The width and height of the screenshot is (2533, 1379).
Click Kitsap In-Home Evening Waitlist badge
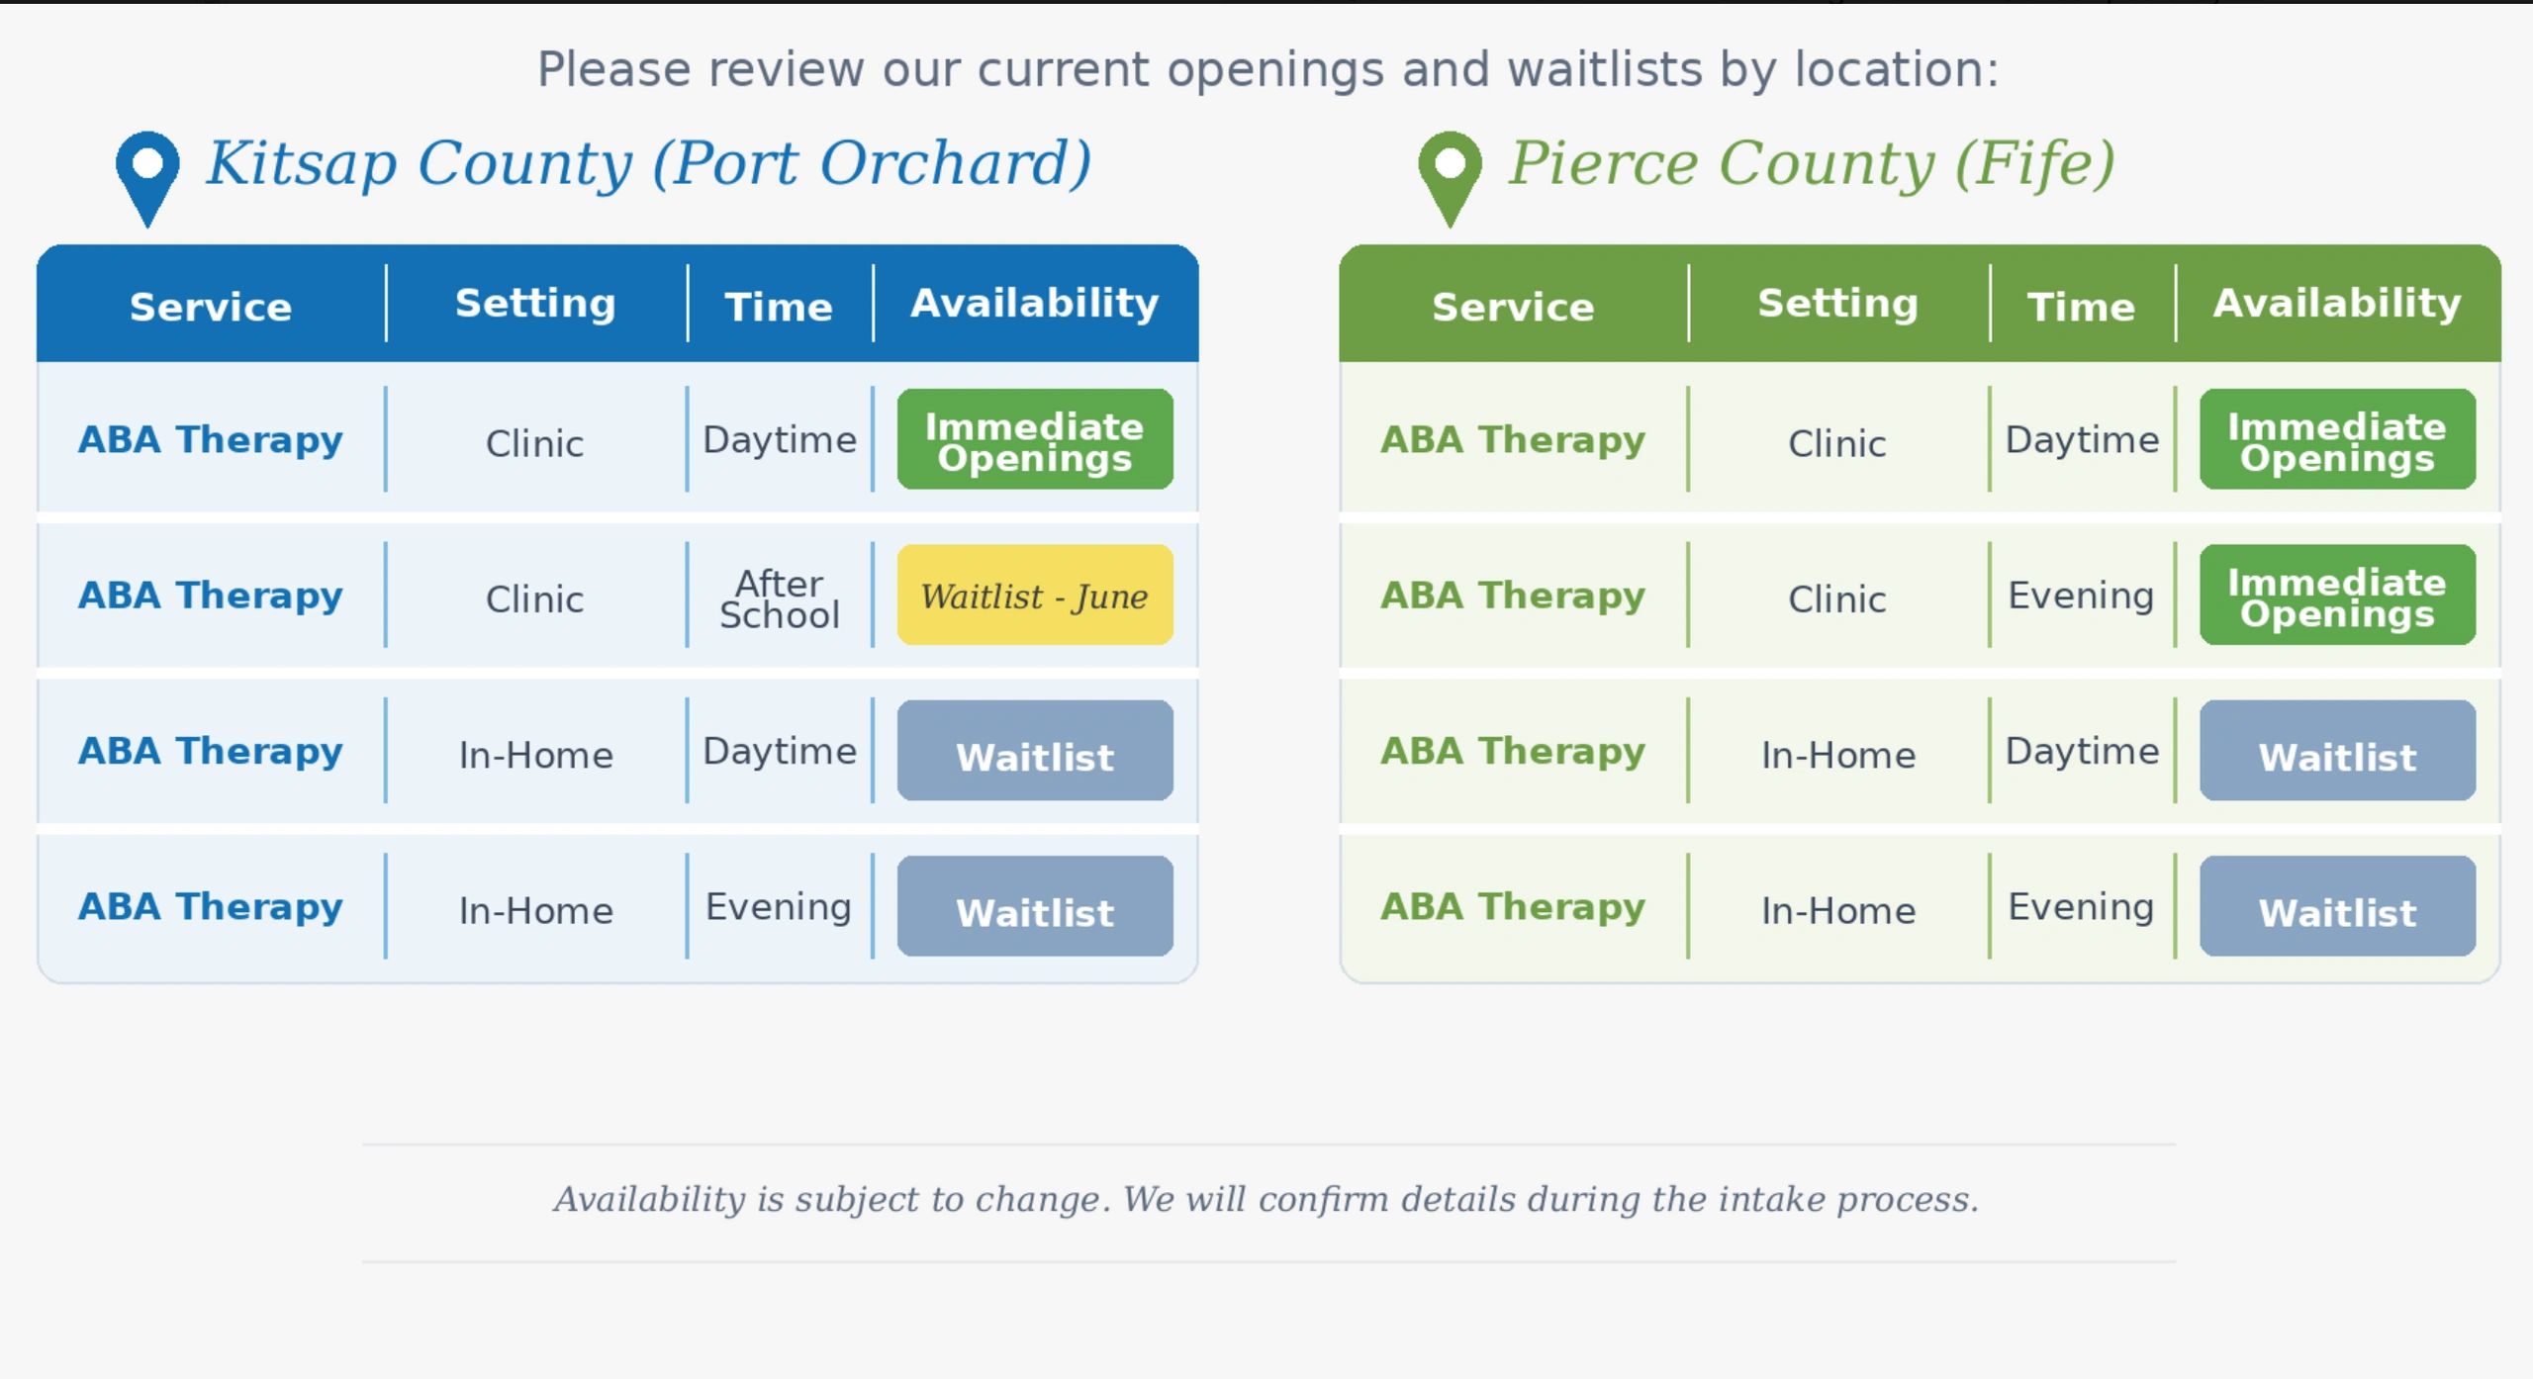click(1035, 907)
